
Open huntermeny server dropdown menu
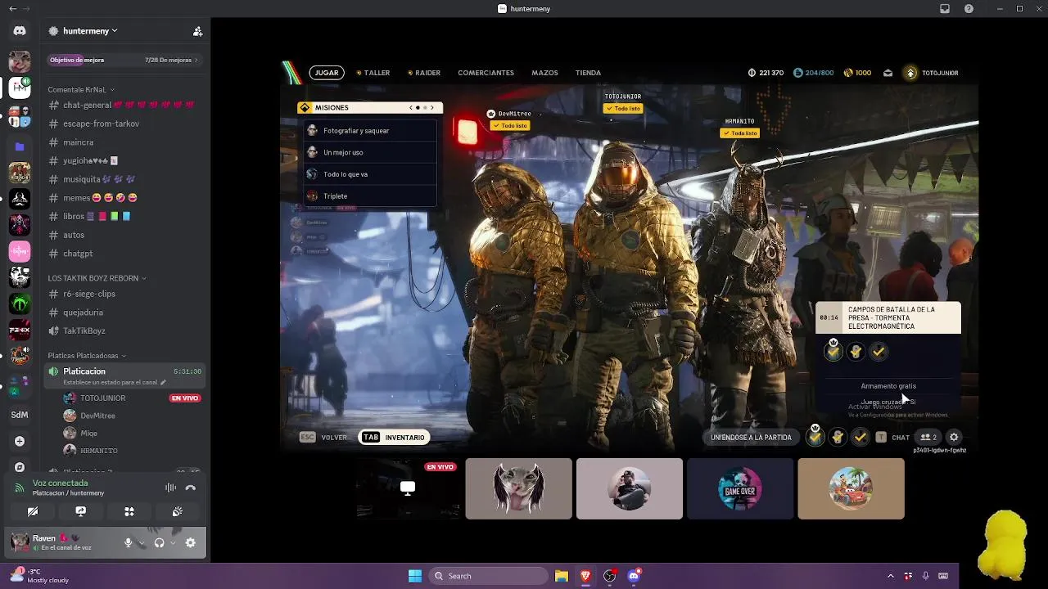point(90,31)
